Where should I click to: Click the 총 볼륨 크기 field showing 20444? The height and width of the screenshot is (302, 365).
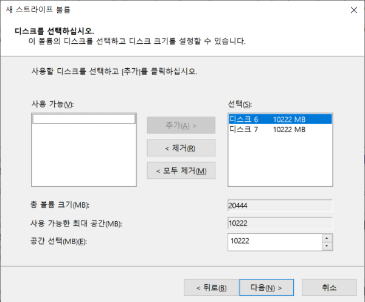tap(280, 205)
